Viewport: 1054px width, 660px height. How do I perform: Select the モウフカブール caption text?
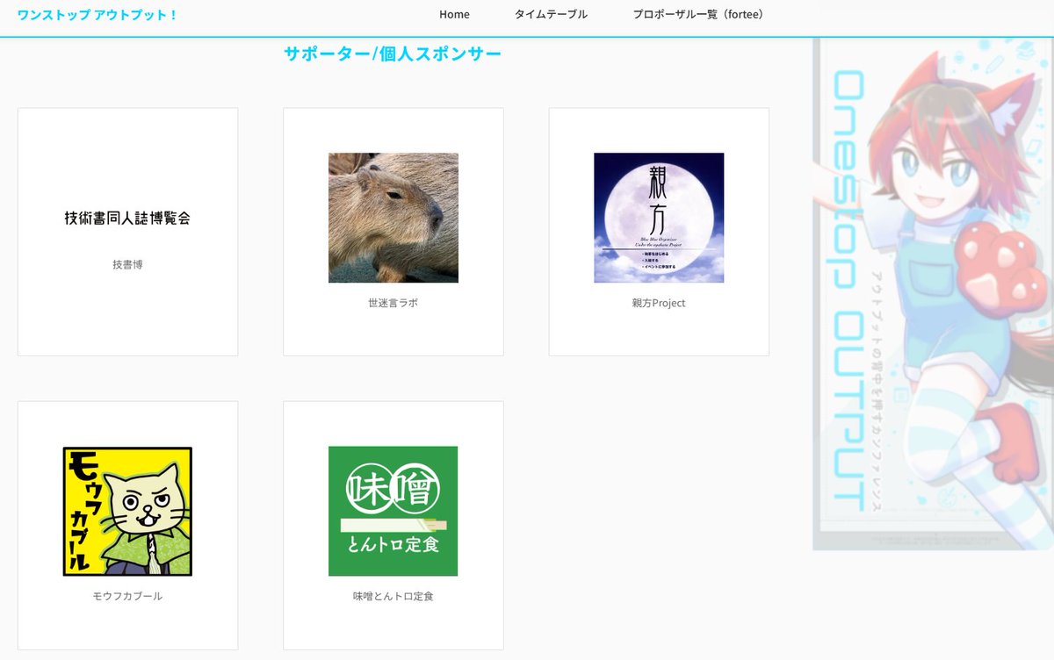click(x=127, y=596)
